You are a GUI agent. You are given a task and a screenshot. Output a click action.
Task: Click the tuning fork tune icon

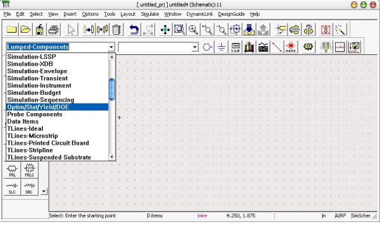pyautogui.click(x=326, y=47)
